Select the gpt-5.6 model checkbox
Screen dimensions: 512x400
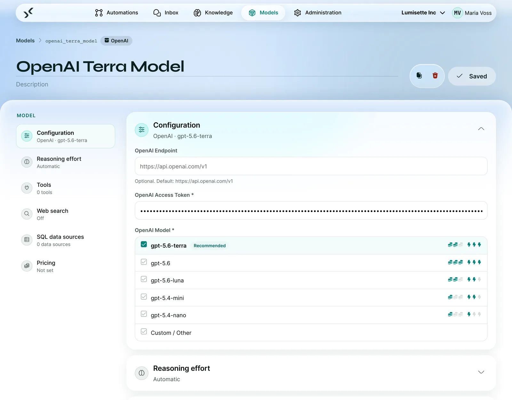[144, 262]
